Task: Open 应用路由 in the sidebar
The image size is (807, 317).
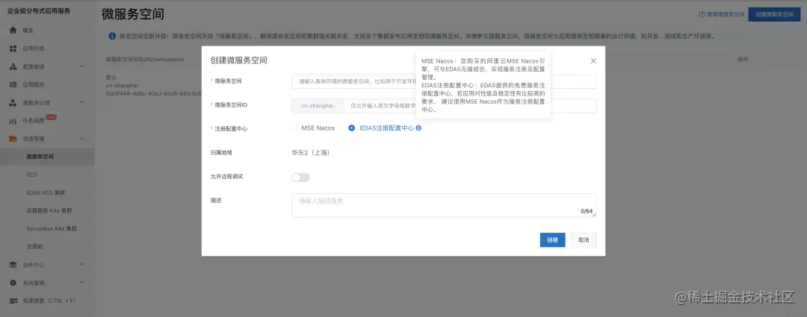Action: coord(34,85)
